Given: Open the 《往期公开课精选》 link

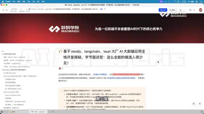Looking at the screenshot, I should click(100, 74).
